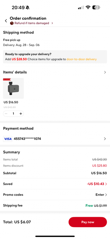Expand the Items' details chevron
This screenshot has width=110, height=239.
(105, 72)
